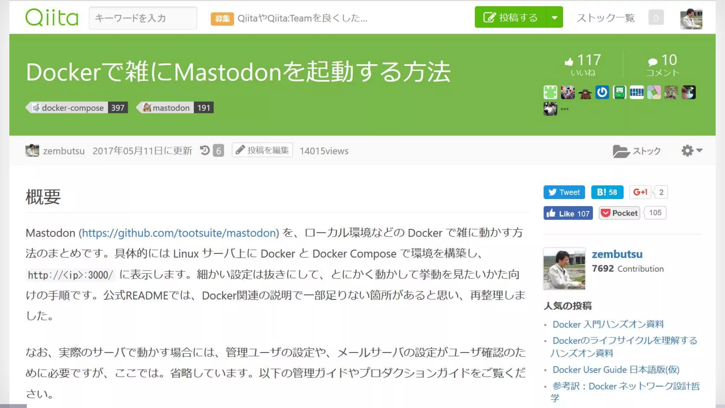Click the G+1 button
The image size is (725, 408).
tap(640, 192)
